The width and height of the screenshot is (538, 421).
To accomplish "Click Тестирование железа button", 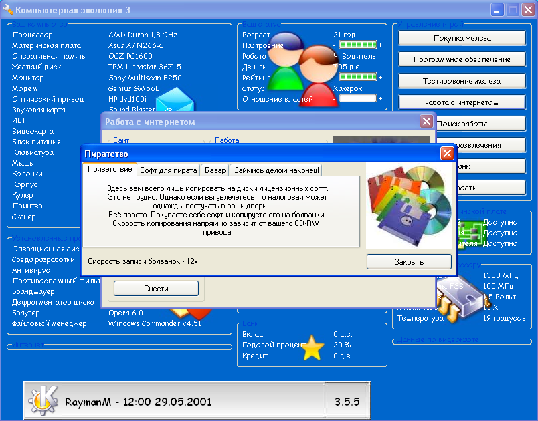I will coord(462,81).
